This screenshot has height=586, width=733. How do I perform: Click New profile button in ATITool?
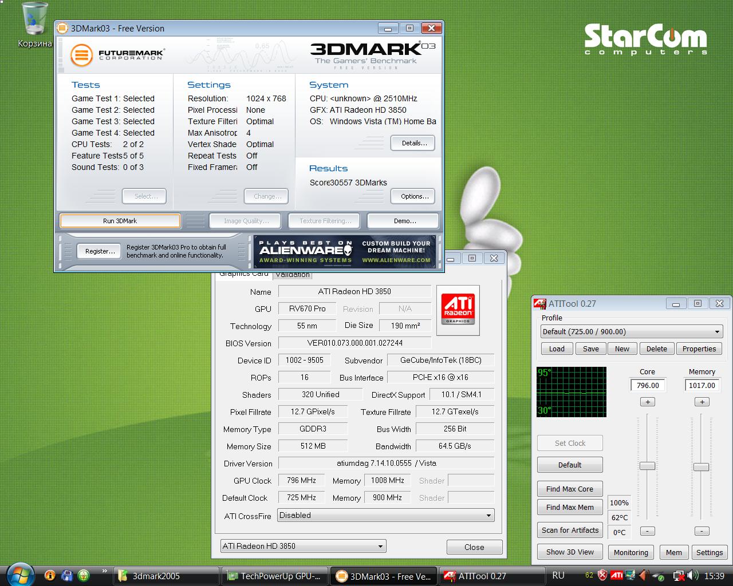point(622,349)
